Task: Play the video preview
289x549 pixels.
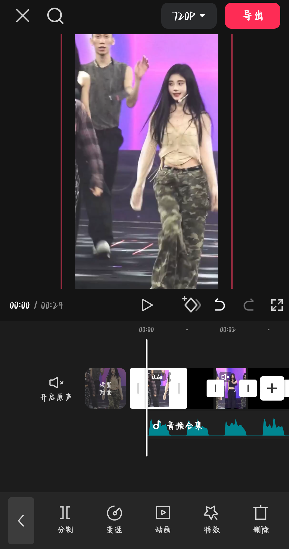Action: click(147, 305)
